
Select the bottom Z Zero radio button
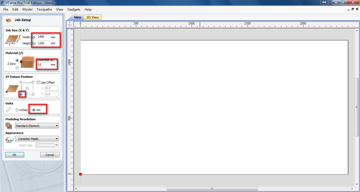click(x=17, y=68)
